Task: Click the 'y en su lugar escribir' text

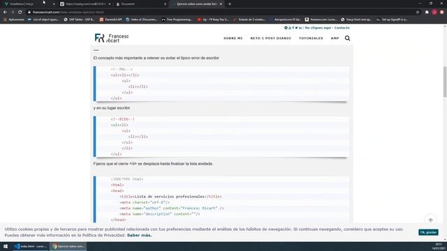Action: (x=112, y=108)
